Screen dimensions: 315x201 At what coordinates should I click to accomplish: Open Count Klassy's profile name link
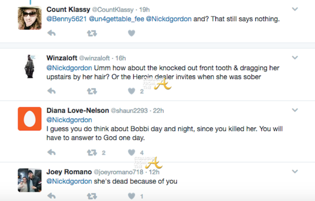click(68, 9)
